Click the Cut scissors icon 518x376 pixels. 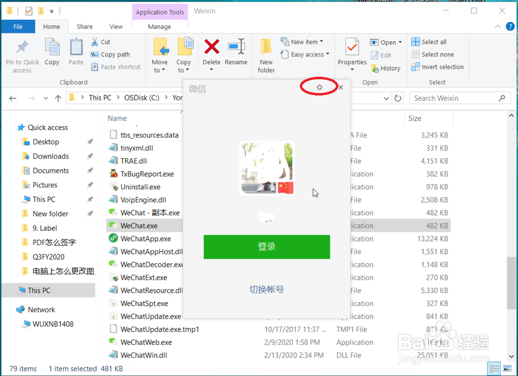coord(95,42)
